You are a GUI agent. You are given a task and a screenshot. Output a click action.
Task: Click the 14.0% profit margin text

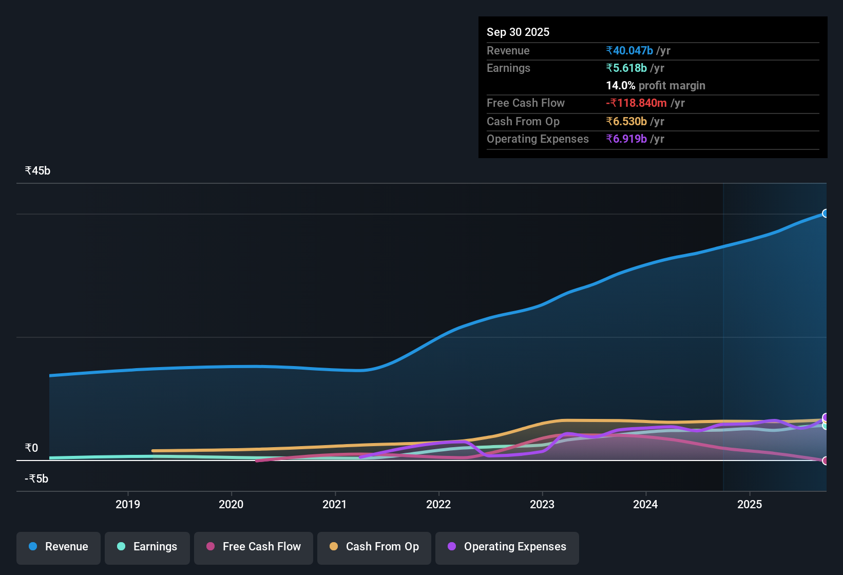click(656, 85)
